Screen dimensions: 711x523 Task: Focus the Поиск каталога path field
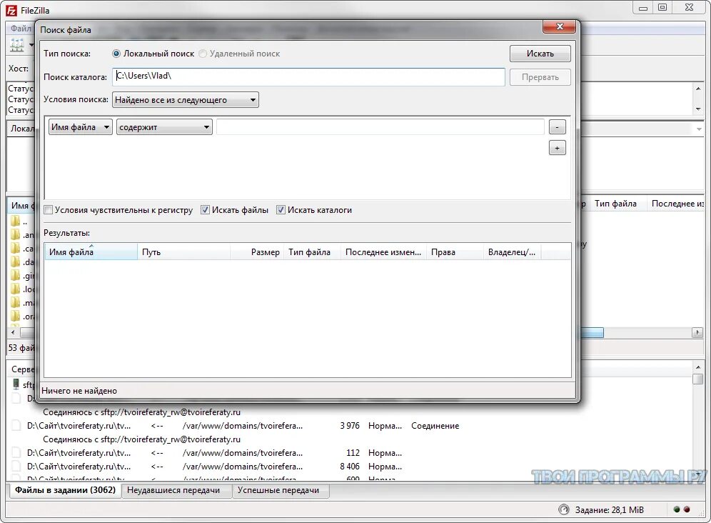[x=308, y=76]
